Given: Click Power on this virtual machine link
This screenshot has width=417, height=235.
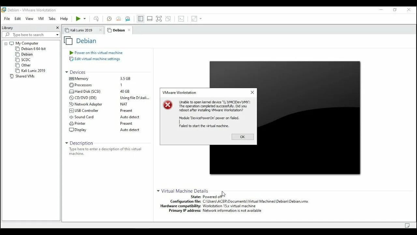Looking at the screenshot, I should point(98,53).
